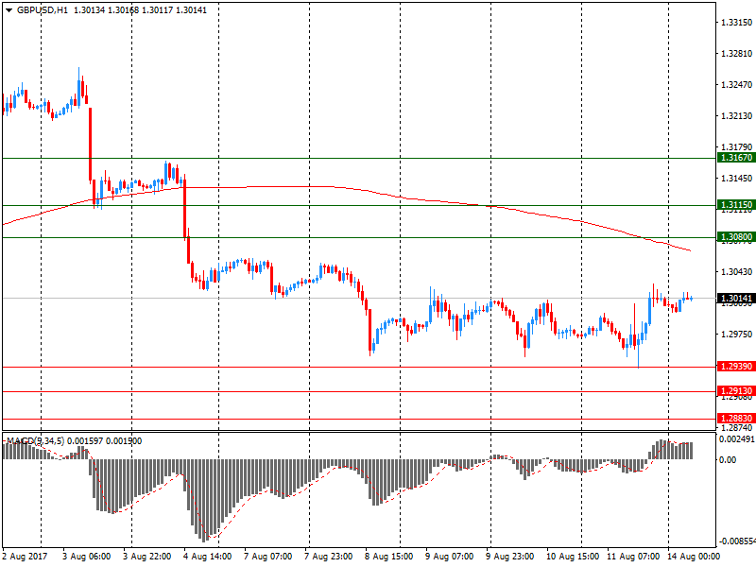756x567 pixels.
Task: Click the 7 Aug 23:00 time label
Action: 329,557
